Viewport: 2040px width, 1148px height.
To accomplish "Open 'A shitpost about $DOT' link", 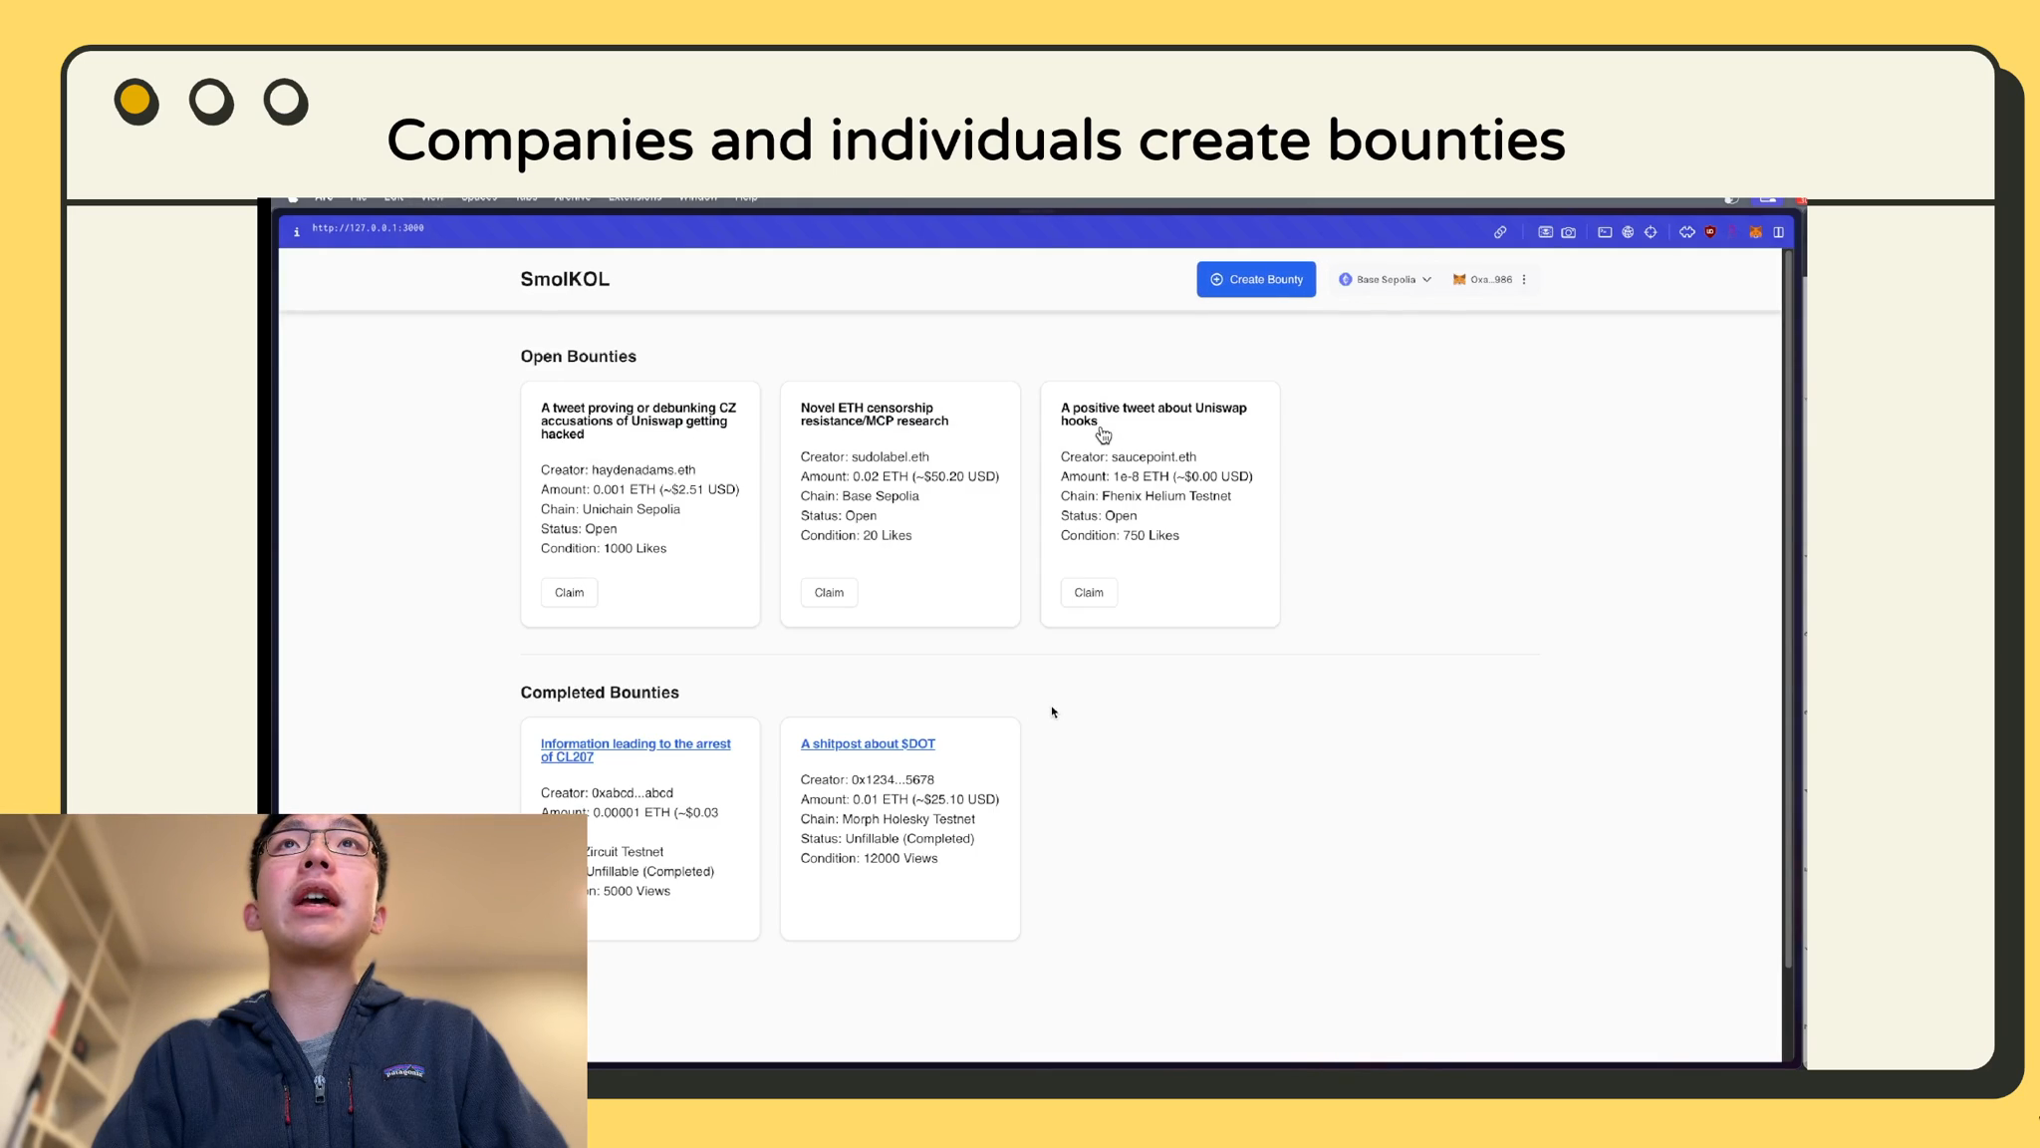I will 868,744.
